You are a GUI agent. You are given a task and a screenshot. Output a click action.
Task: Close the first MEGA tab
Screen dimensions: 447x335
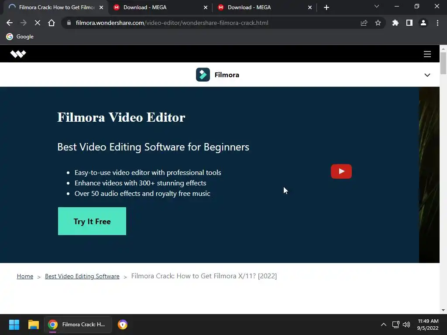coord(206,7)
